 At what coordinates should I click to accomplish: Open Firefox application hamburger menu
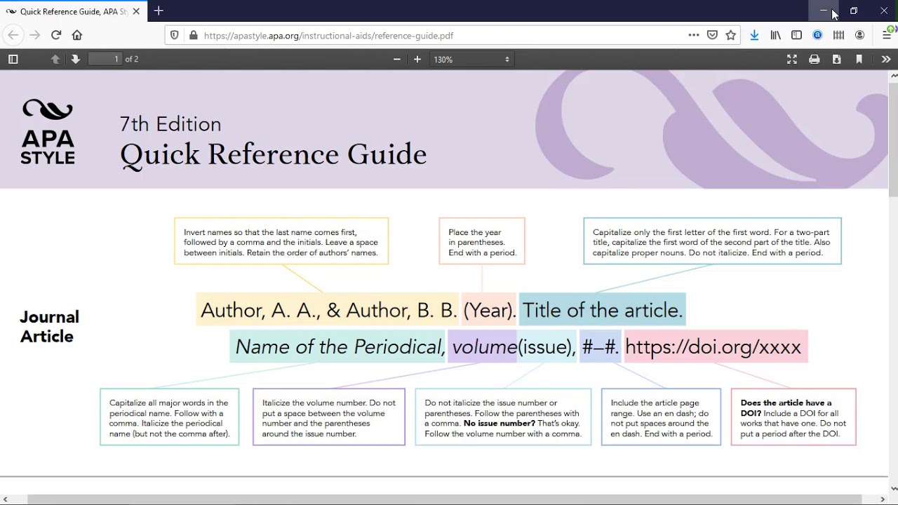coord(887,35)
